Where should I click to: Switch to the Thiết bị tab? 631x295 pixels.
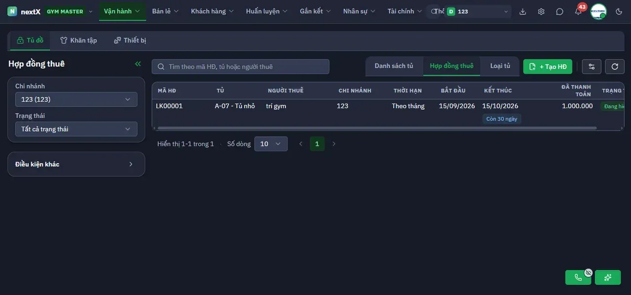[130, 40]
